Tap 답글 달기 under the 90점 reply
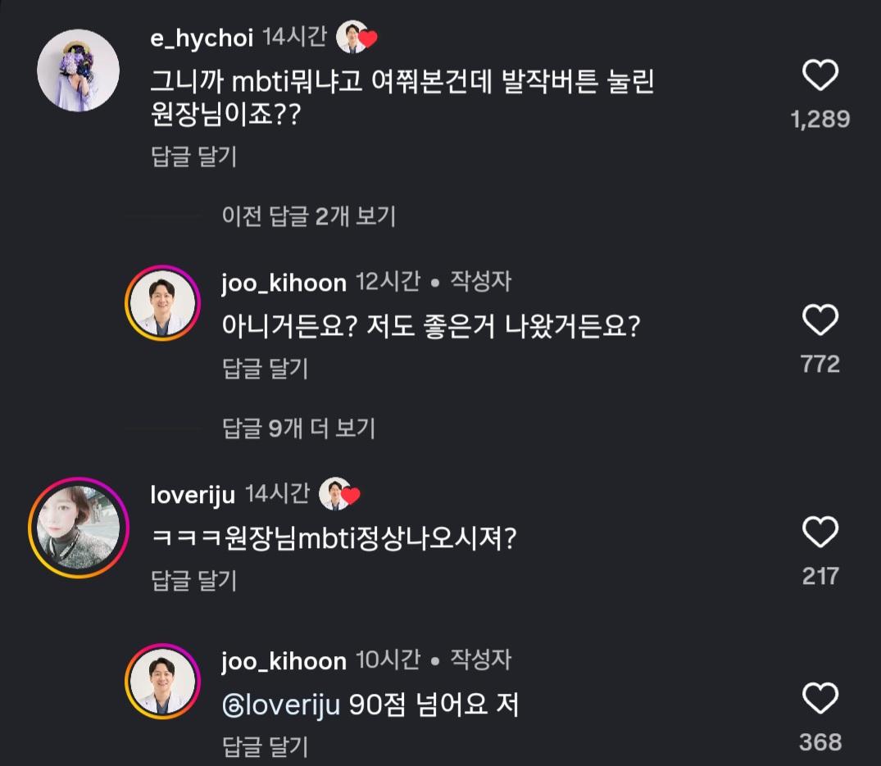The width and height of the screenshot is (881, 766). [265, 746]
